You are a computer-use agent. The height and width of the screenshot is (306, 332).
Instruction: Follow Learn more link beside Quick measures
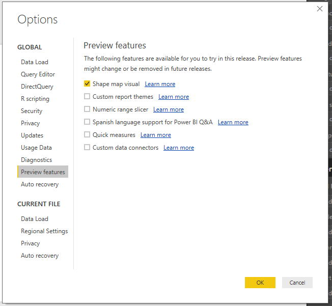(156, 135)
